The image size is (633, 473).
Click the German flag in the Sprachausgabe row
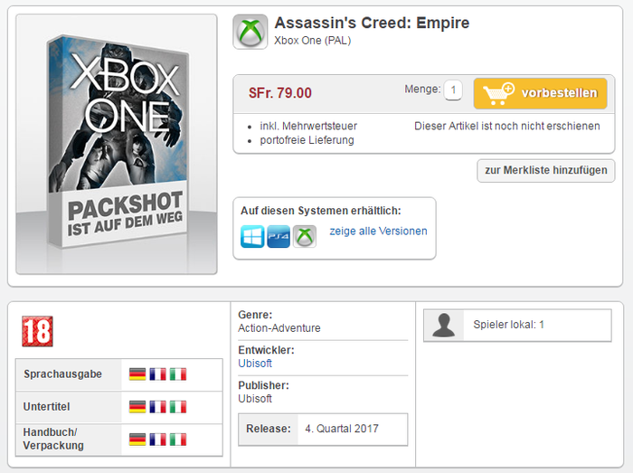(x=137, y=374)
